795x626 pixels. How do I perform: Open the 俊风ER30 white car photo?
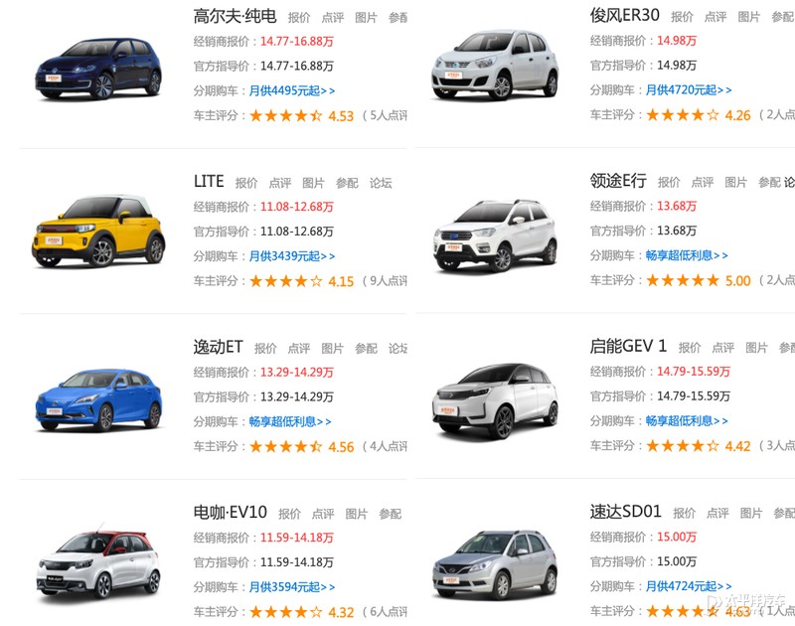click(494, 68)
